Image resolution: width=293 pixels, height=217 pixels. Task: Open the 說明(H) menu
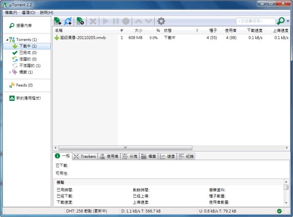point(46,13)
